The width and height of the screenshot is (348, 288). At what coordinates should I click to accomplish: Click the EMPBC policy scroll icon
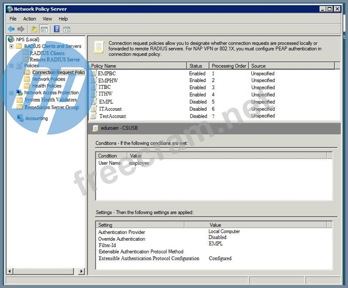[94, 73]
